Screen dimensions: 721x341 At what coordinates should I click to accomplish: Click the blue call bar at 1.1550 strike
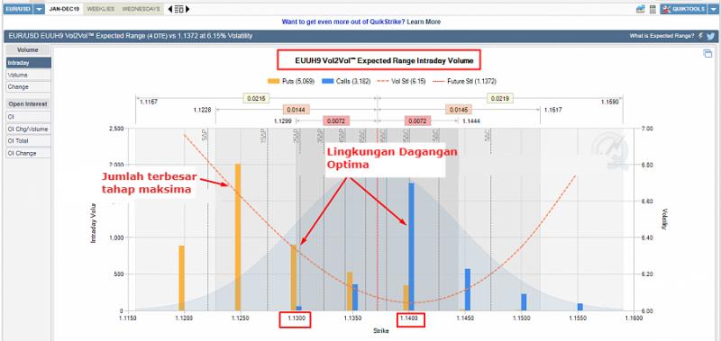coord(580,307)
